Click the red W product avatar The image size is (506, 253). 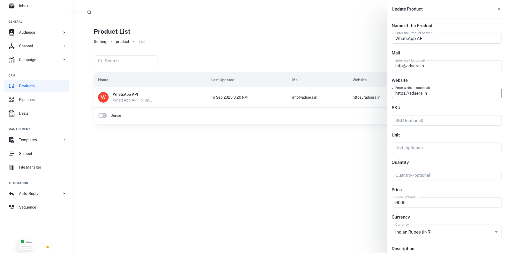pos(103,97)
